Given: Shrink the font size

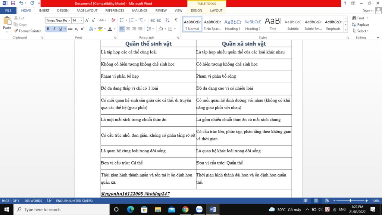Looking at the screenshot, I should click(x=93, y=20).
